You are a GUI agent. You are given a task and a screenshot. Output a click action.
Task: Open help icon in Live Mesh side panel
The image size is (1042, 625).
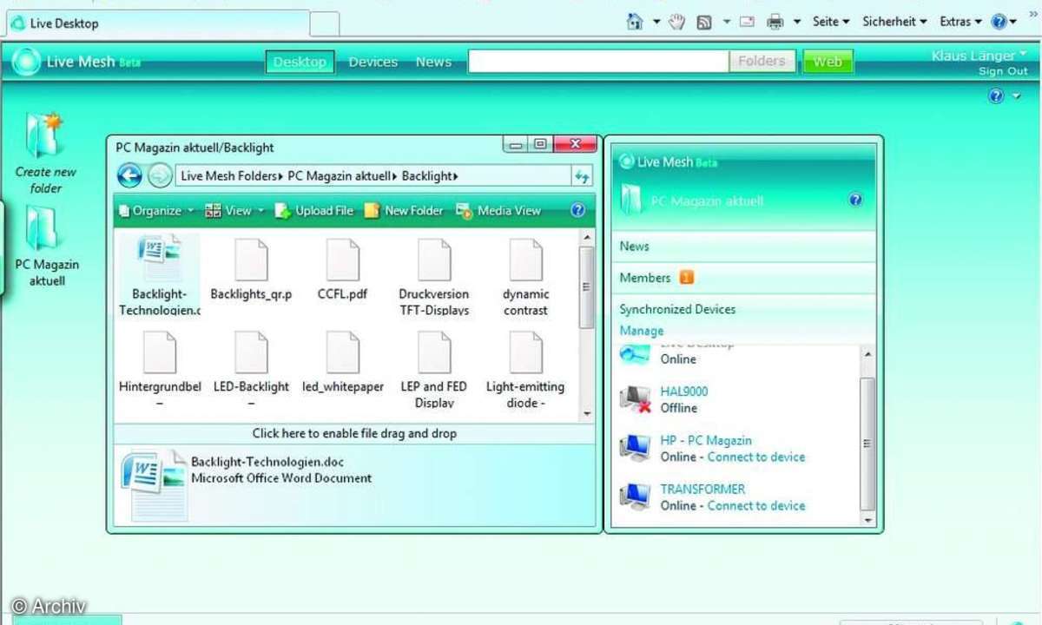click(x=855, y=201)
